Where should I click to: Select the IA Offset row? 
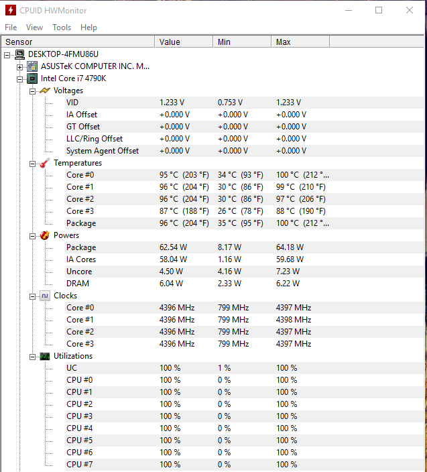[245, 115]
